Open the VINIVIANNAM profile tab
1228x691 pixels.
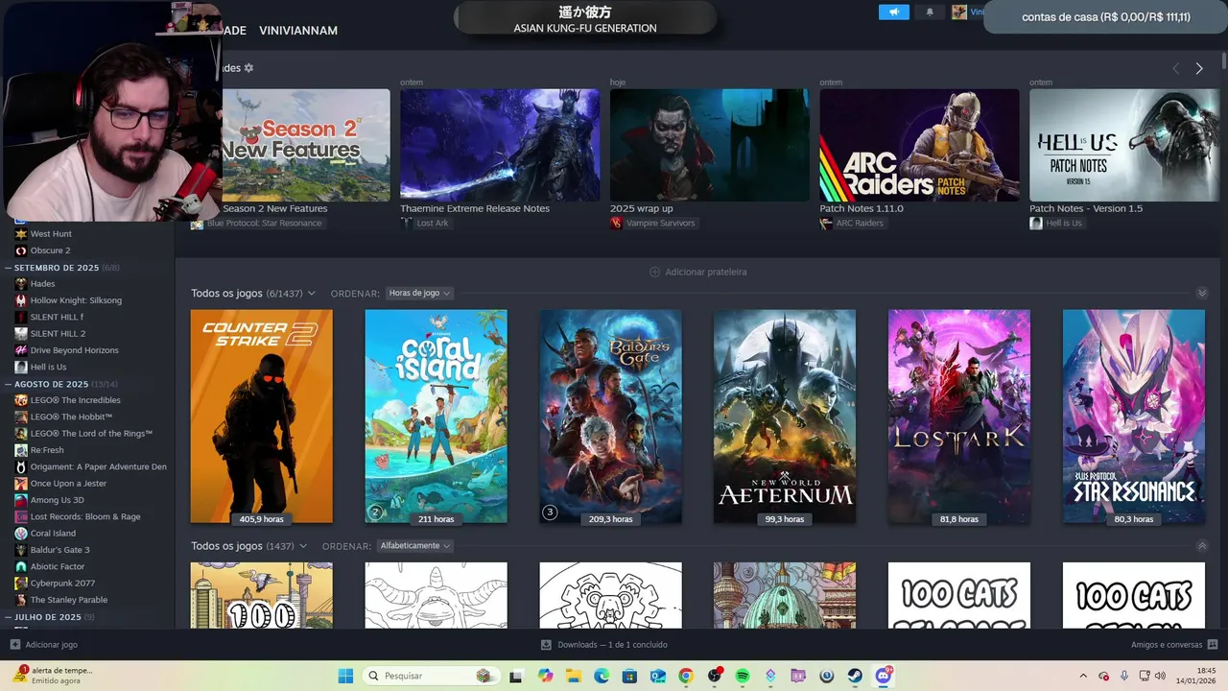298,31
